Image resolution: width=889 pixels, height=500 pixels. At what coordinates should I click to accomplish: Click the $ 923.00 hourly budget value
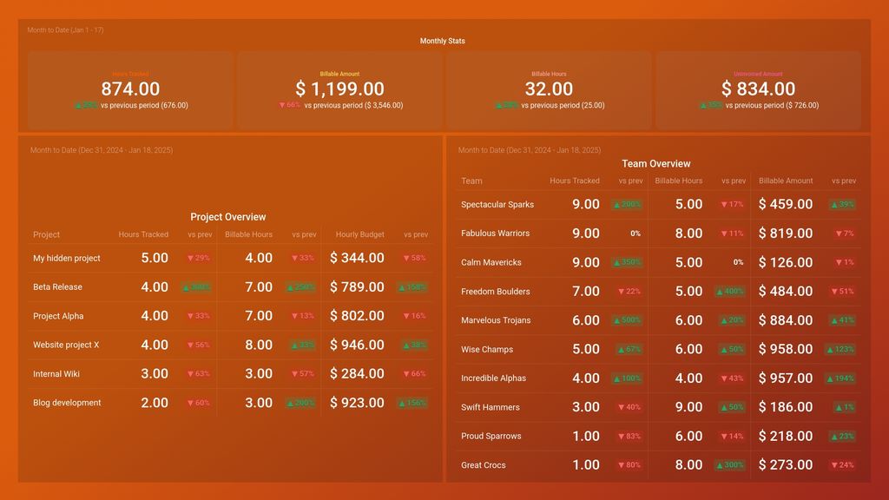pyautogui.click(x=357, y=403)
